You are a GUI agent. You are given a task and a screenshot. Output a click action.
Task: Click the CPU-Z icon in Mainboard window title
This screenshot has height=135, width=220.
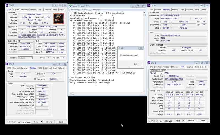149,5
